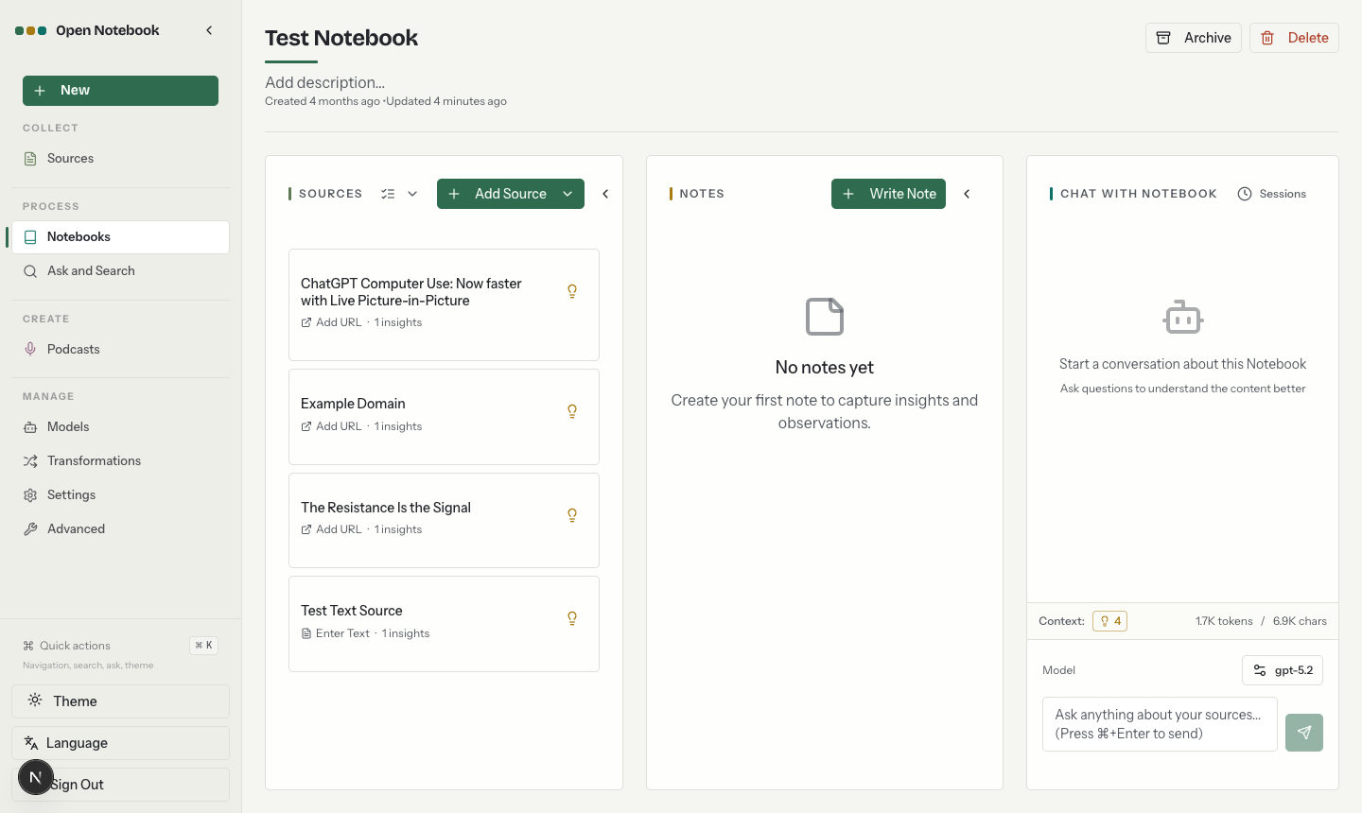The image size is (1362, 813).
Task: Click the Context lightbulb badge showing 4
Action: point(1109,621)
